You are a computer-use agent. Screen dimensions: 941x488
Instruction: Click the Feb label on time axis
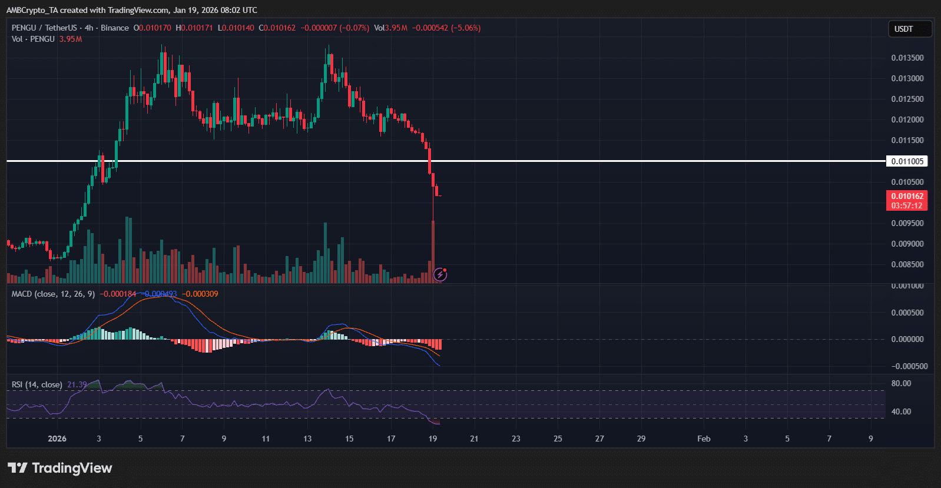[704, 439]
